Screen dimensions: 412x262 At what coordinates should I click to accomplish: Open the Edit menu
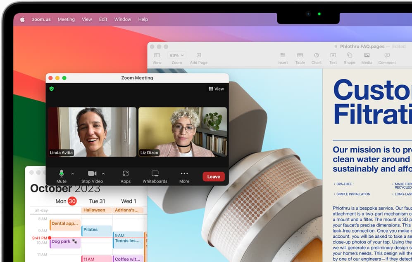pyautogui.click(x=103, y=19)
